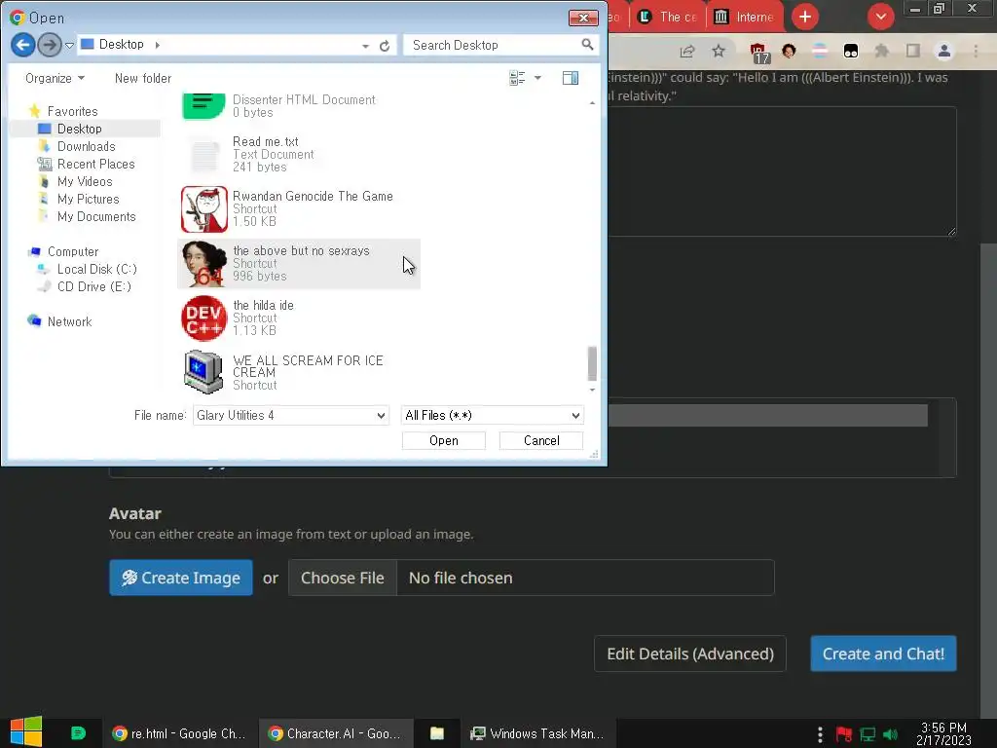The height and width of the screenshot is (748, 997).
Task: Click Edit Details (Advanced) button
Action: (x=690, y=654)
